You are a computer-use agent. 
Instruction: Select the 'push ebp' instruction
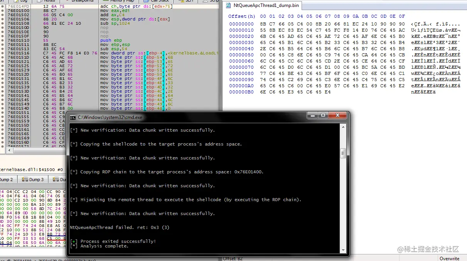(111, 41)
